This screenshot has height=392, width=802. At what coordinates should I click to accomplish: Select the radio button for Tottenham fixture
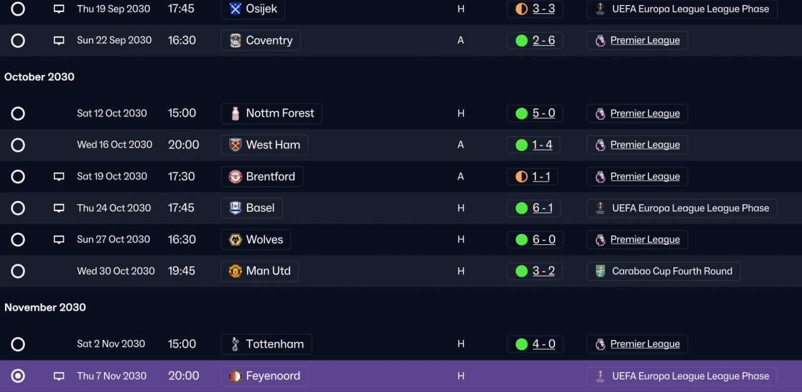pos(18,344)
